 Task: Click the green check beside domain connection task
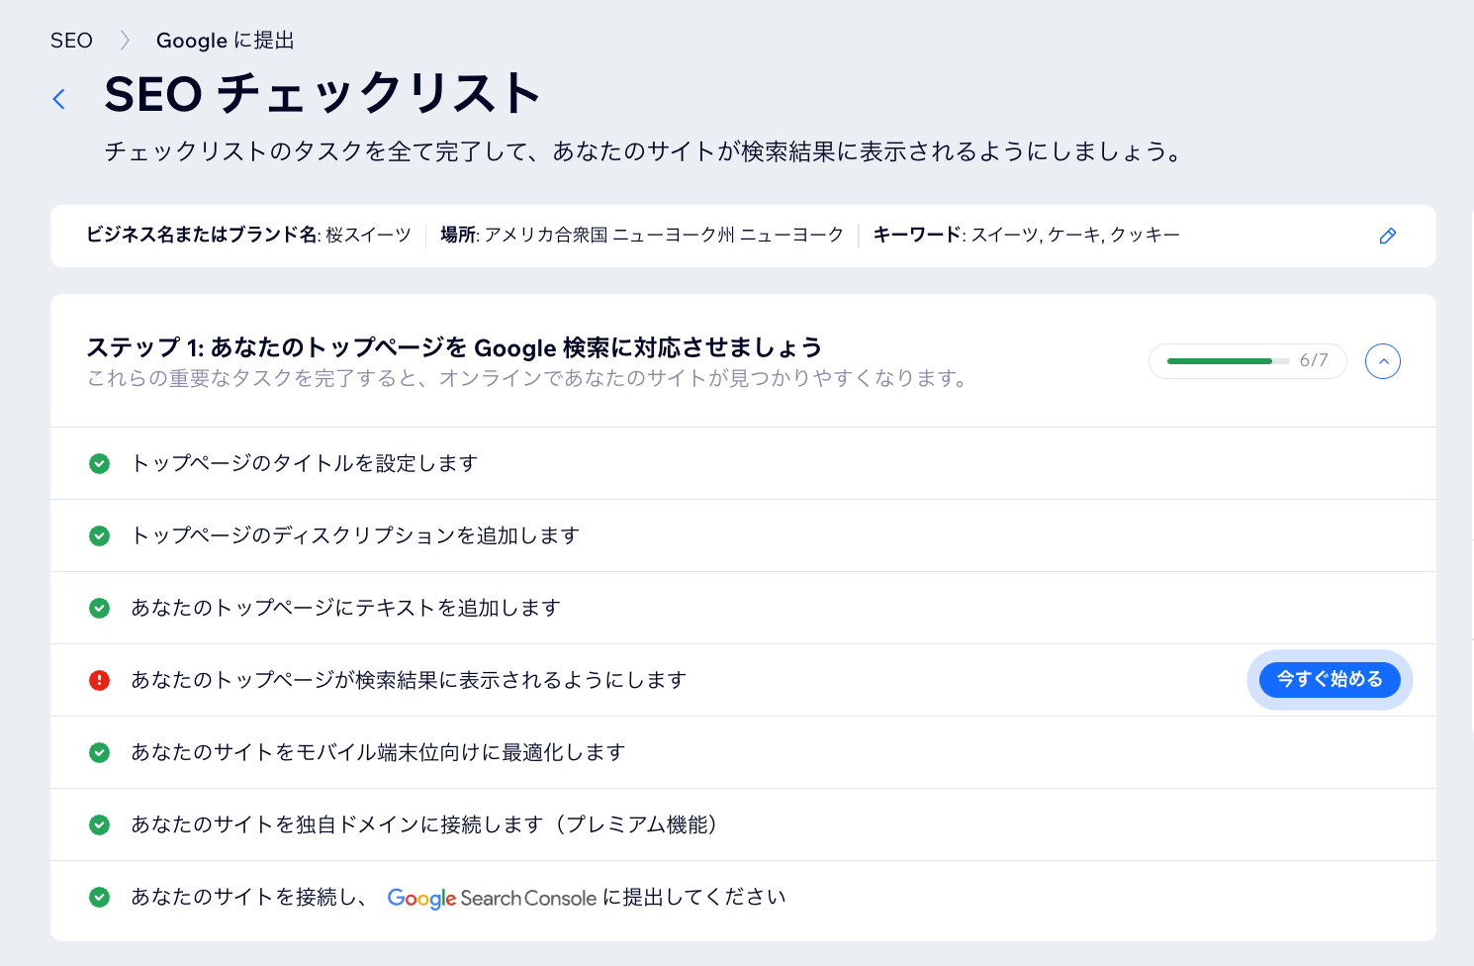99,824
